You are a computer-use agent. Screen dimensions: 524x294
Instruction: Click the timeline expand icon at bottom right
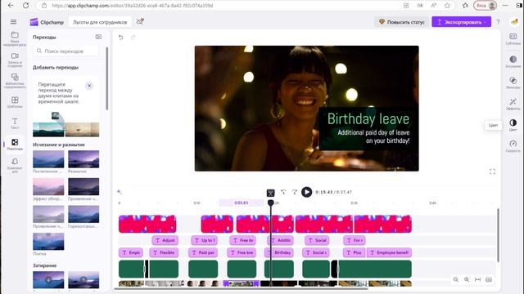click(489, 279)
